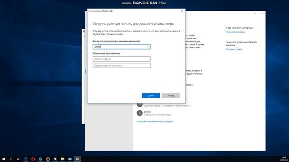The height and width of the screenshot is (162, 289).
Task: Open 'Оставить отзыв' link in Settings window
Action: [x=234, y=49]
